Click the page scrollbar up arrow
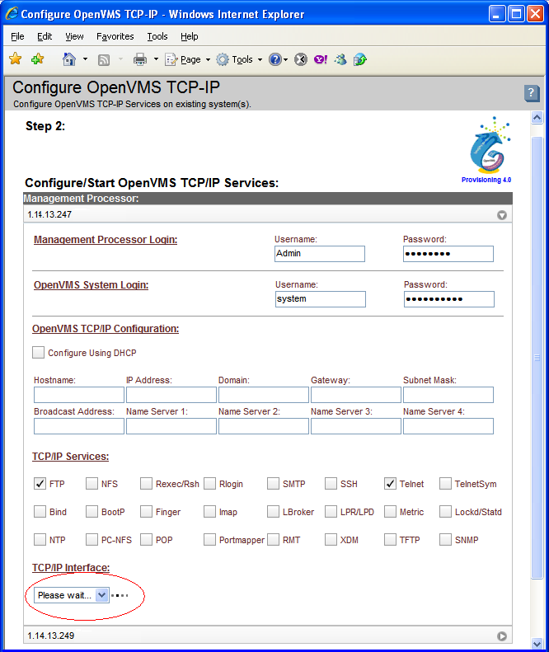Screen dimensions: 549x652 pos(537,118)
